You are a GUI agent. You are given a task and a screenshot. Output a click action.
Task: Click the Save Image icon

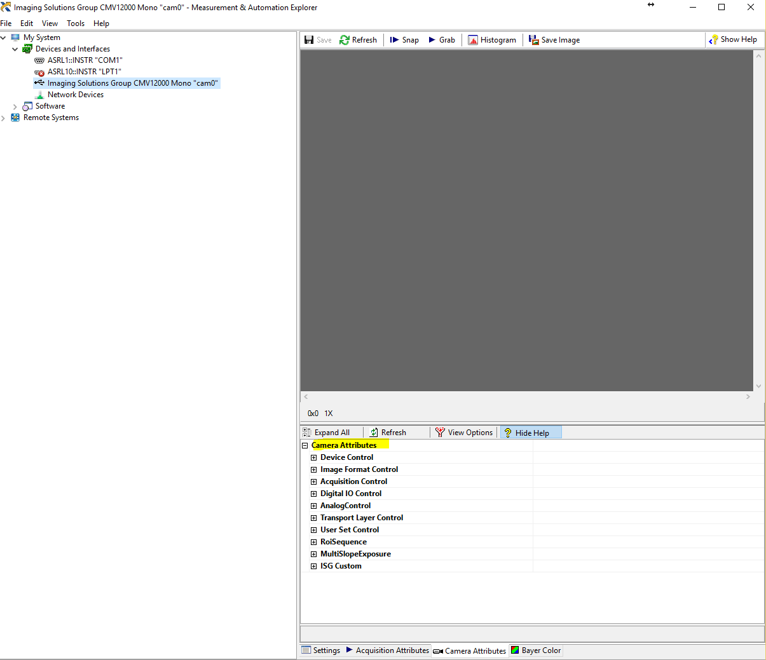pyautogui.click(x=533, y=40)
